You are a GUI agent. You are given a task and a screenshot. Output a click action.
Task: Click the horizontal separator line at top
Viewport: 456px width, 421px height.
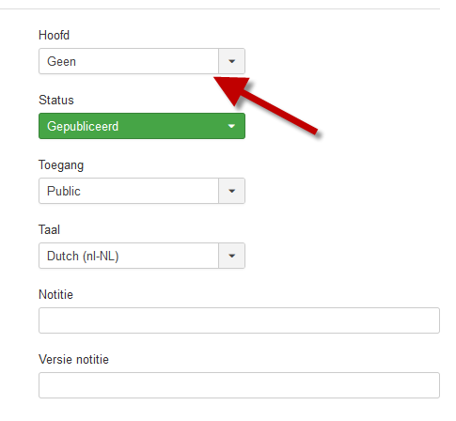click(220, 8)
